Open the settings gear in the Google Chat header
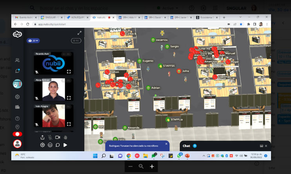The height and width of the screenshot is (174, 291). [204, 8]
